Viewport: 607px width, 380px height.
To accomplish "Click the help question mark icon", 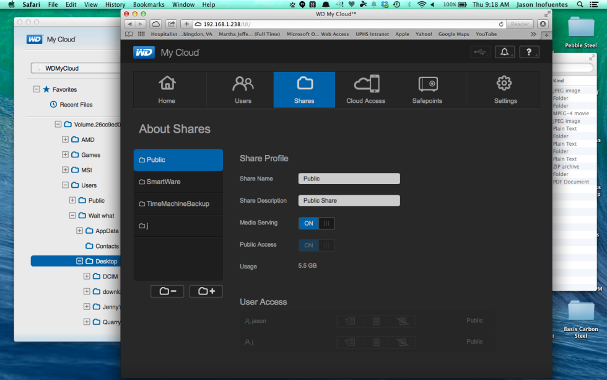I will [527, 52].
